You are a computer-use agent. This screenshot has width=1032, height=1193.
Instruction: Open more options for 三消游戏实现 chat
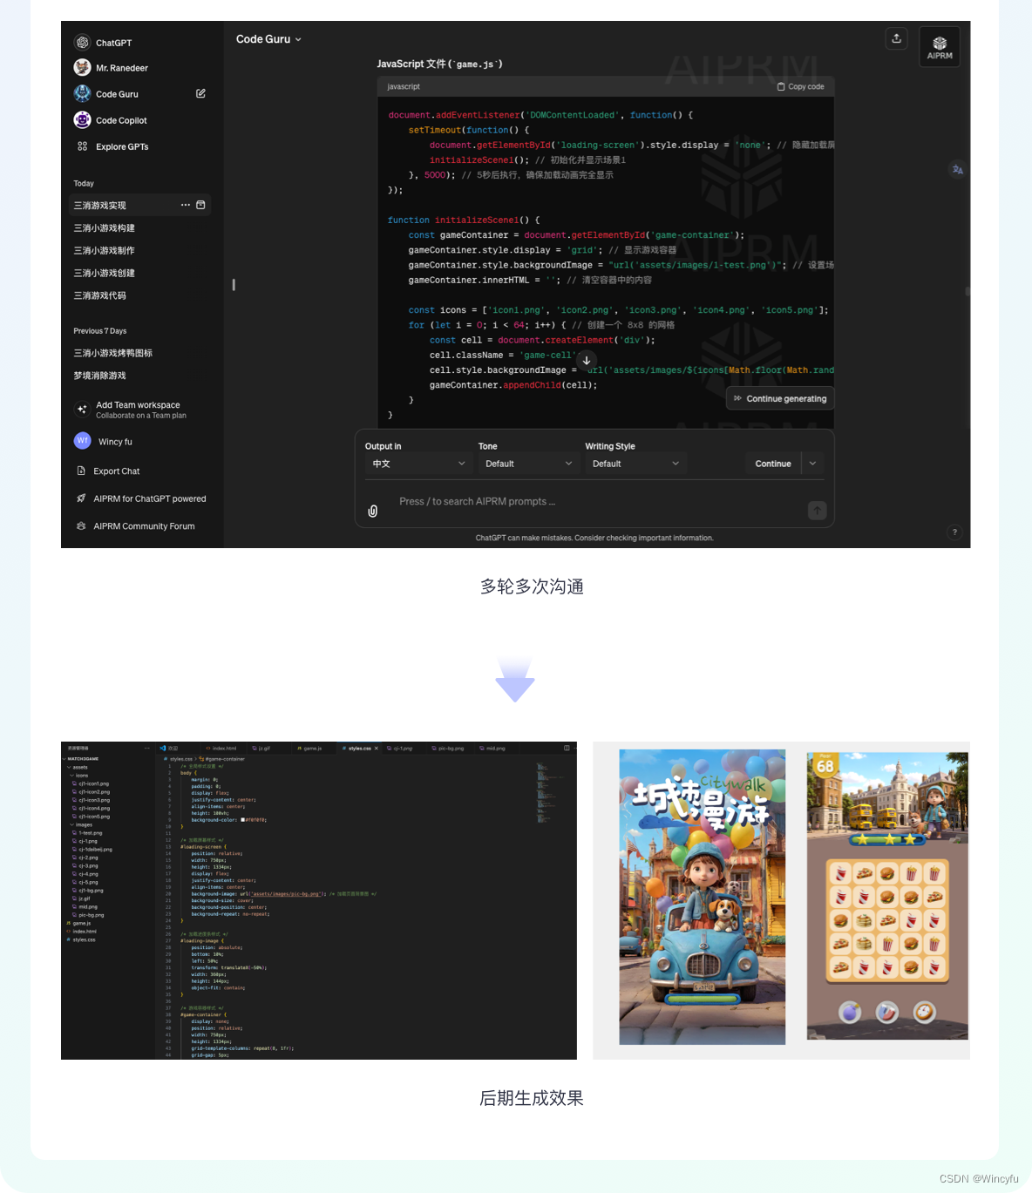(185, 205)
